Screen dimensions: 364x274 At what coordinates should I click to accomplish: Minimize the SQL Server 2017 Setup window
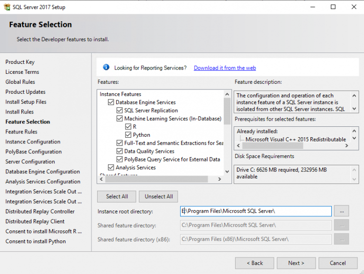click(x=313, y=7)
